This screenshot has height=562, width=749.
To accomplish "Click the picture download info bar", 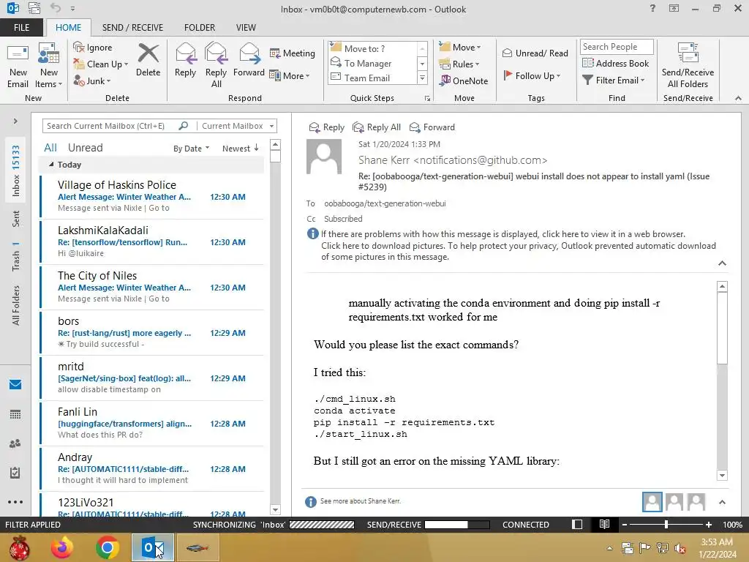I will pyautogui.click(x=519, y=251).
